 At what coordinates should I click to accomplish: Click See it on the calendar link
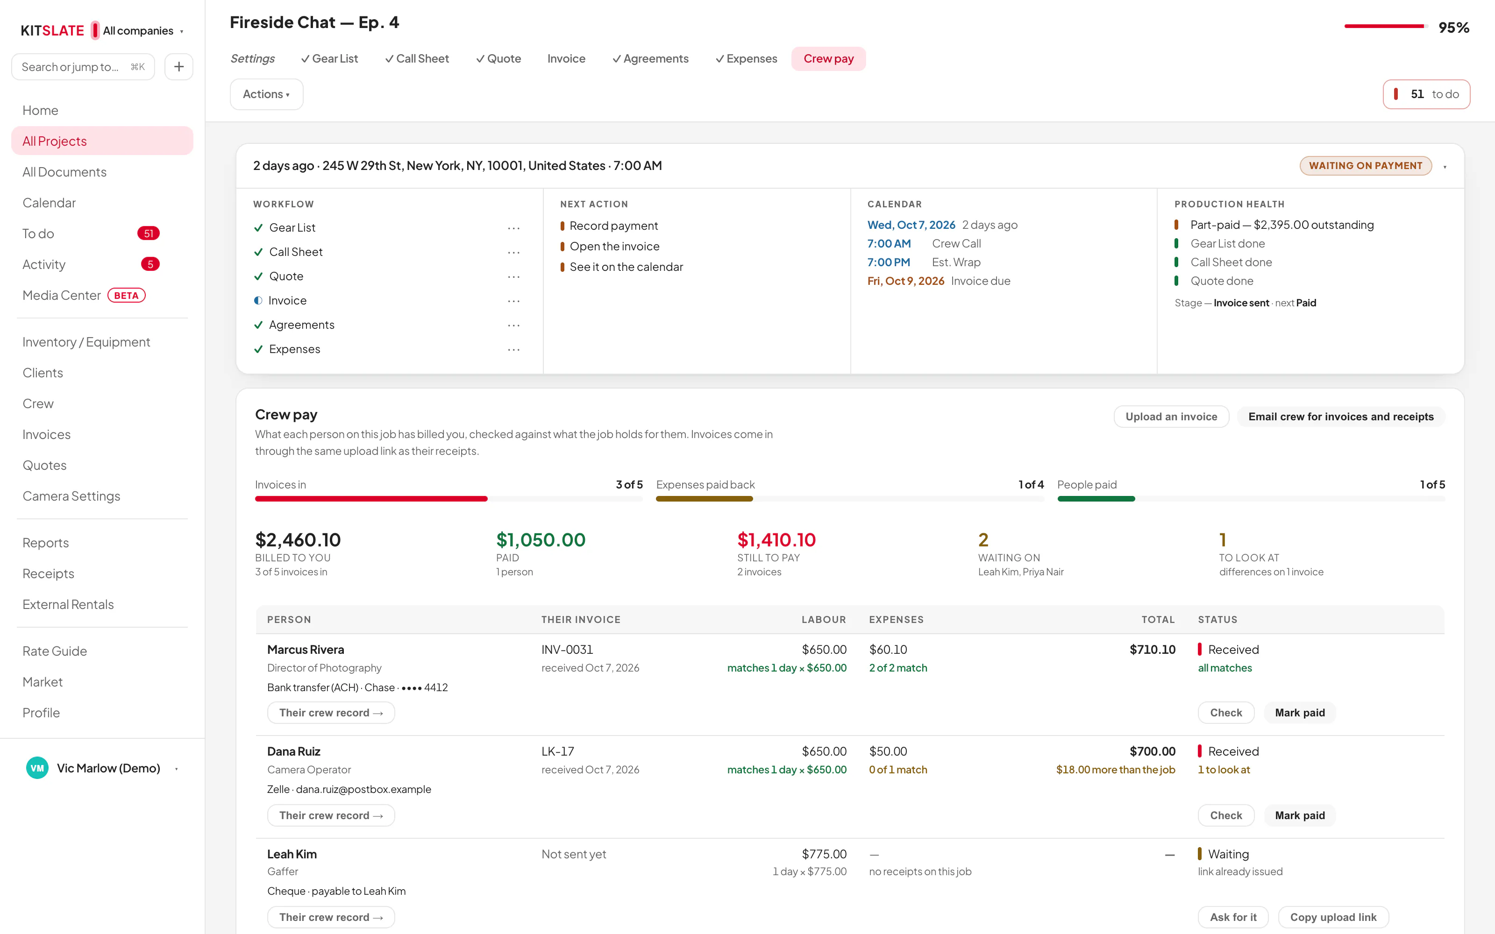[x=626, y=267]
